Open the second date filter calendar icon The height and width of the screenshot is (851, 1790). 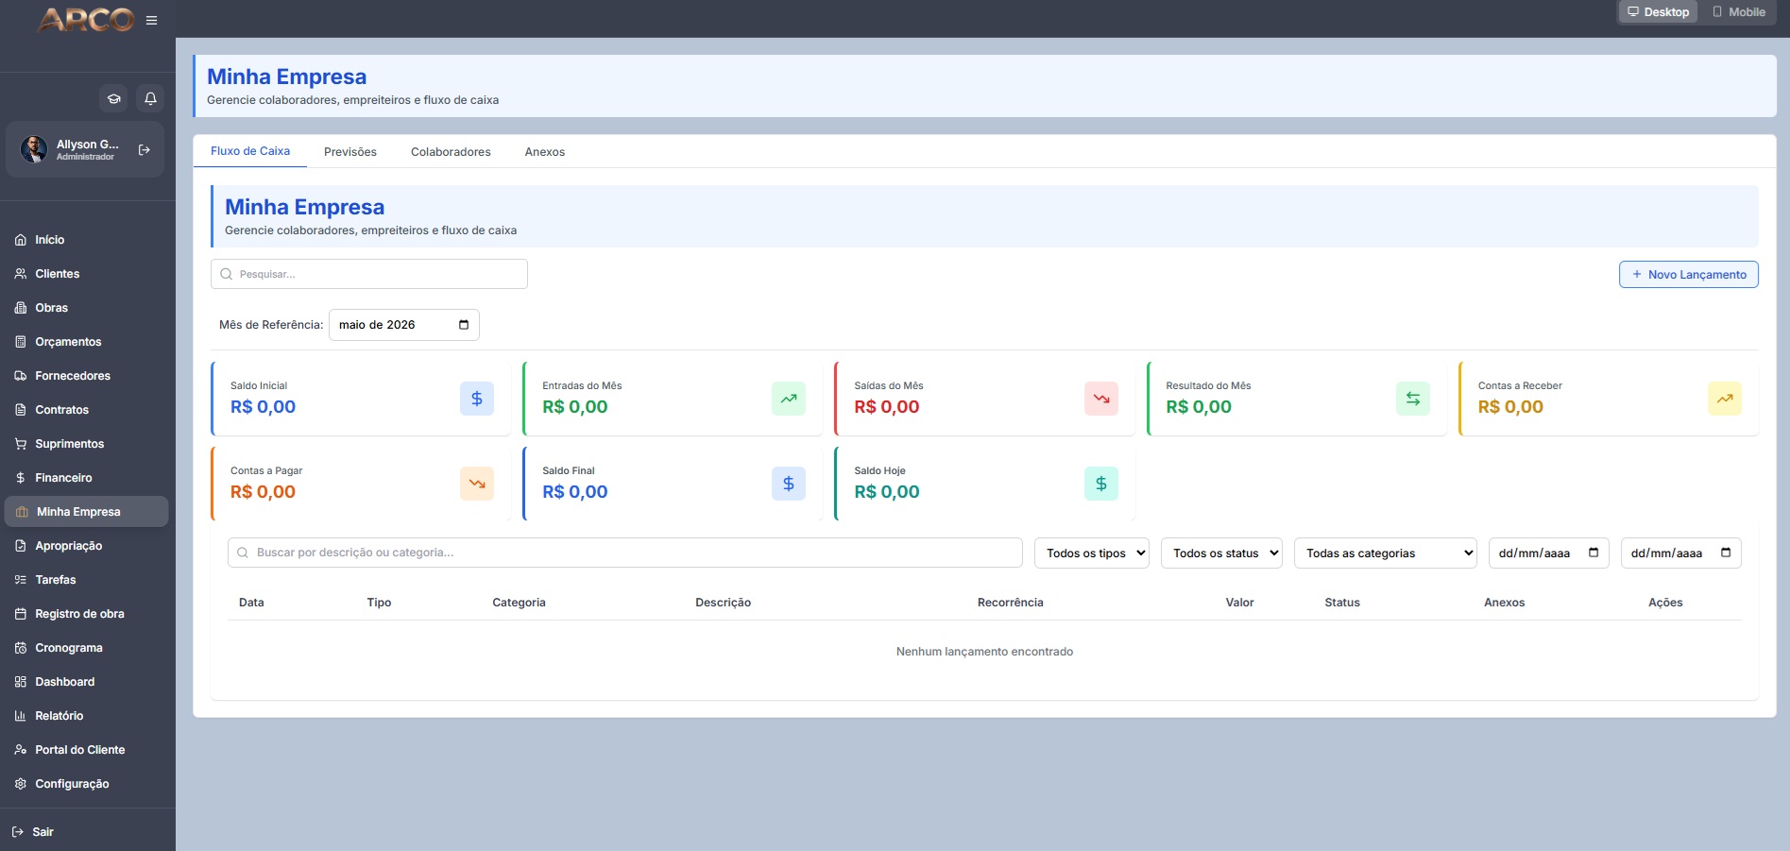1726,553
